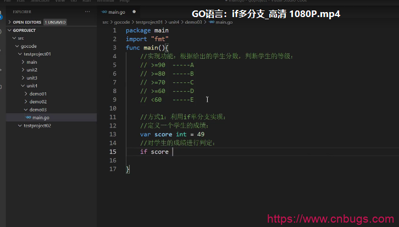Viewport: 399px width, 227px height.
Task: Open Explorer's more actions ellipsis menu
Action: pos(87,11)
